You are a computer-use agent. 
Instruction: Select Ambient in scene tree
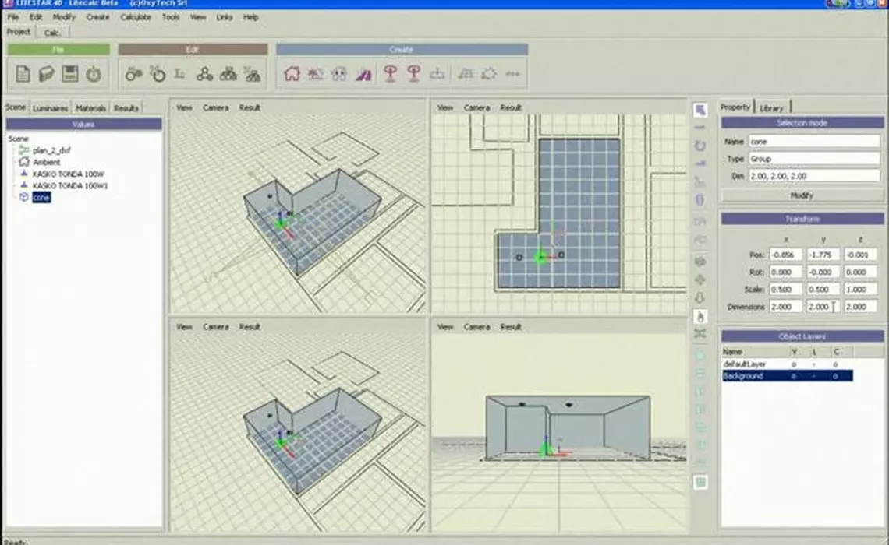[x=47, y=162]
